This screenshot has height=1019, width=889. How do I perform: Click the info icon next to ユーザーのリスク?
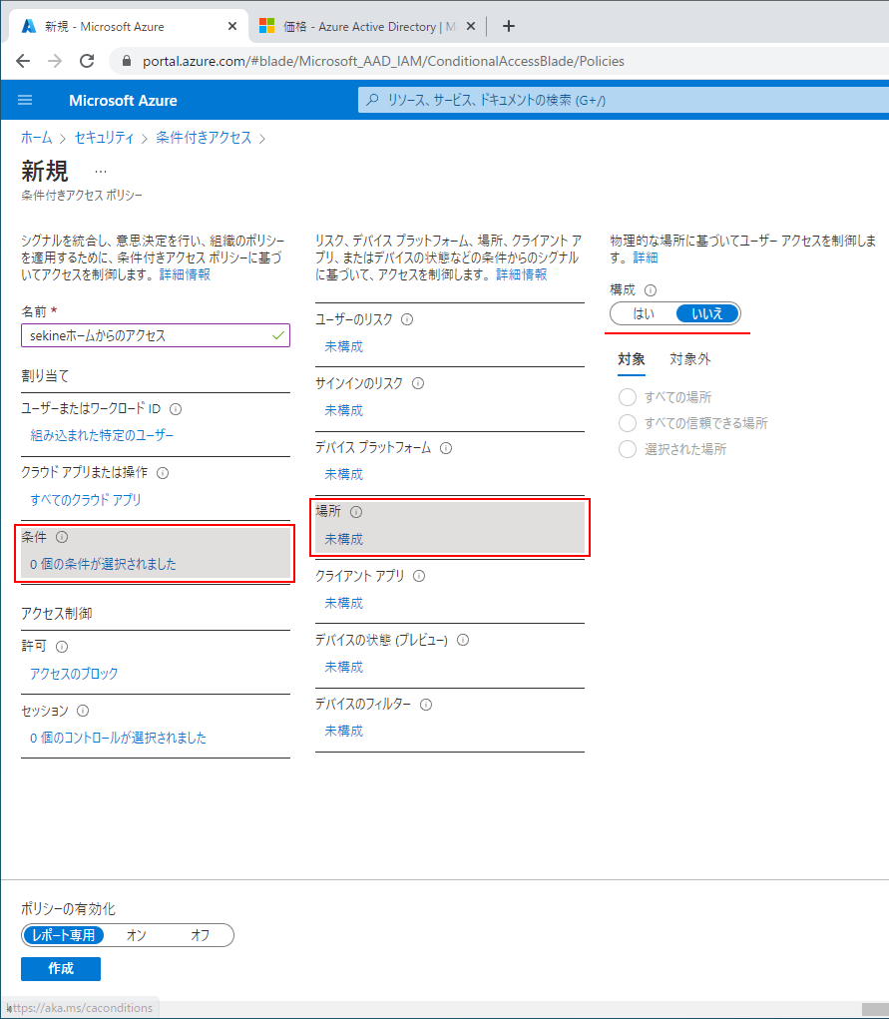tap(408, 319)
